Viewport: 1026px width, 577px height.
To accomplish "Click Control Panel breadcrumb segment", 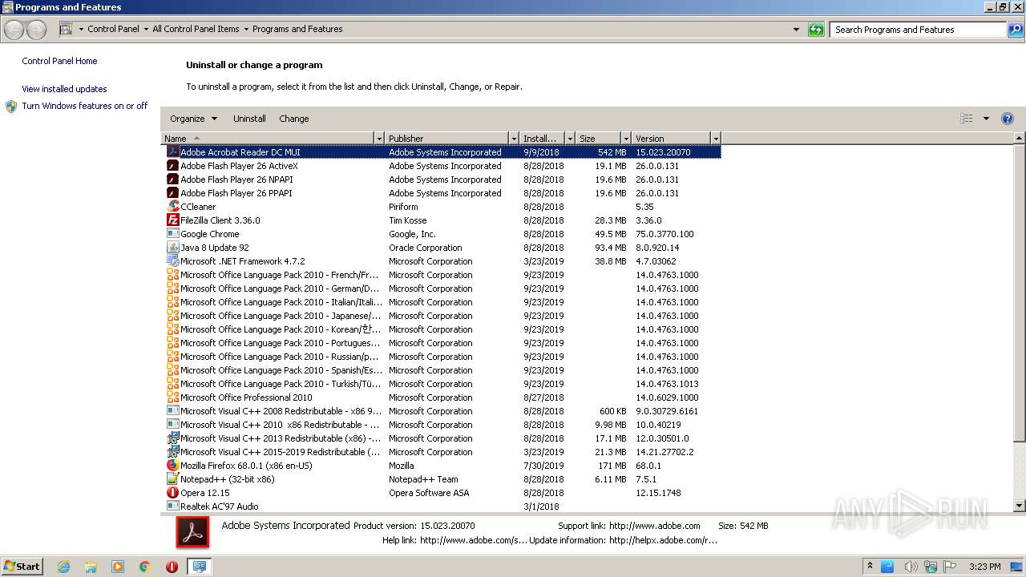I will [x=113, y=29].
